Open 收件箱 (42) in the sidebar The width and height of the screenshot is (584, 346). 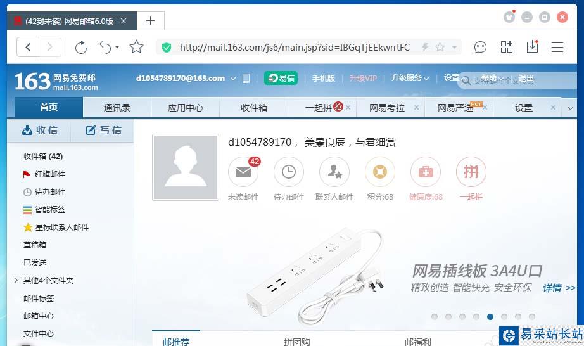coord(43,156)
